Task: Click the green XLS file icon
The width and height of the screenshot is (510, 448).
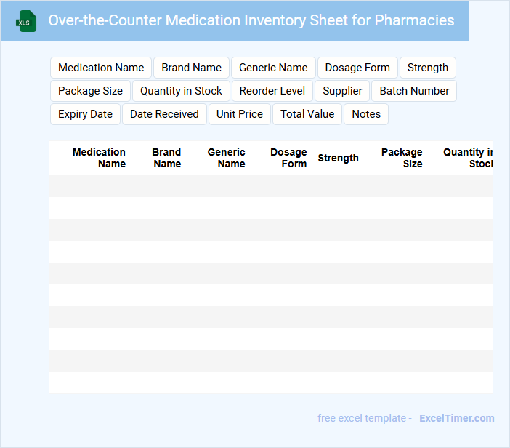Action: tap(26, 22)
